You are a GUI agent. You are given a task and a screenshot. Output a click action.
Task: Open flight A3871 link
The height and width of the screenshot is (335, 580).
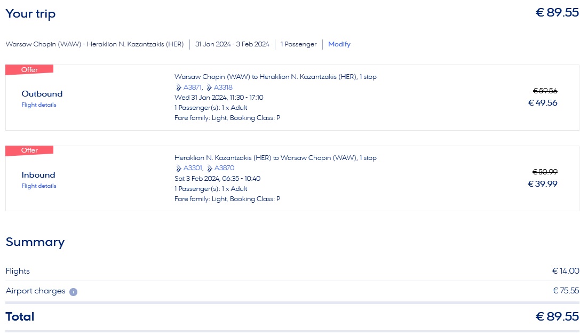click(x=193, y=87)
